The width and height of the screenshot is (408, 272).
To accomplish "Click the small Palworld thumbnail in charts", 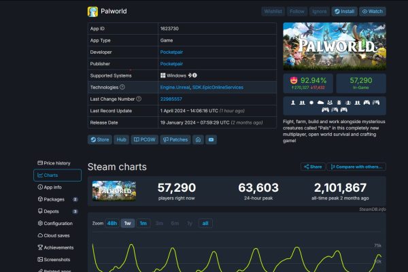I will tap(114, 191).
